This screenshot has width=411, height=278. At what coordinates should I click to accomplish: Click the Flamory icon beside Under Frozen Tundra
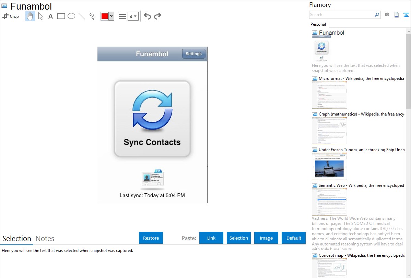315,150
